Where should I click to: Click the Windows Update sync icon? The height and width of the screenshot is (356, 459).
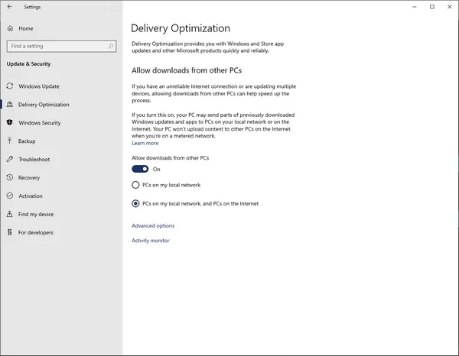pos(10,86)
